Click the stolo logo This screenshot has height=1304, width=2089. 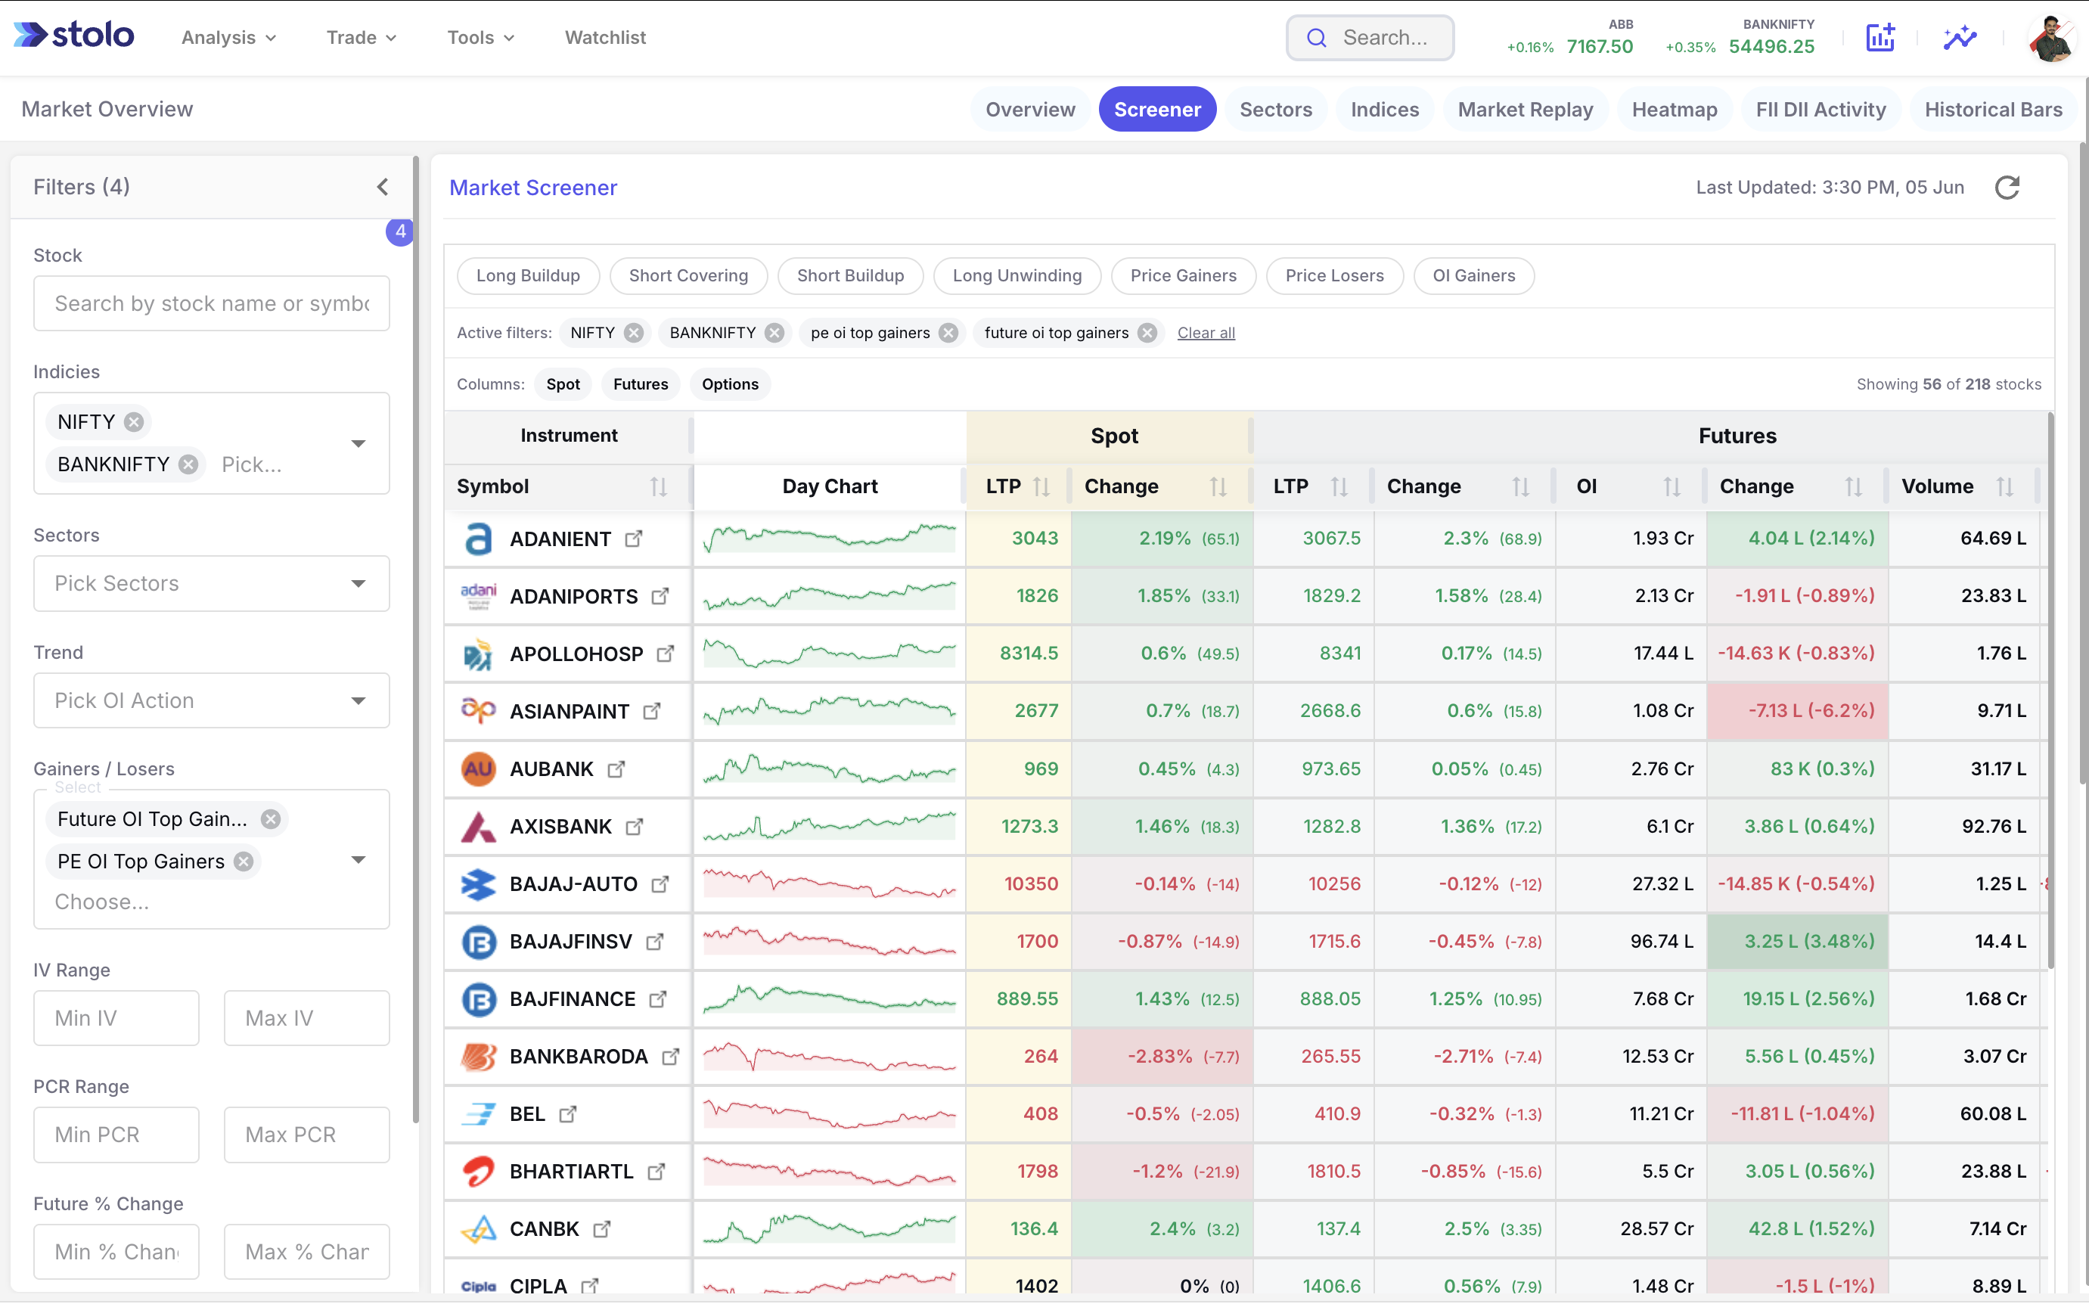[74, 36]
